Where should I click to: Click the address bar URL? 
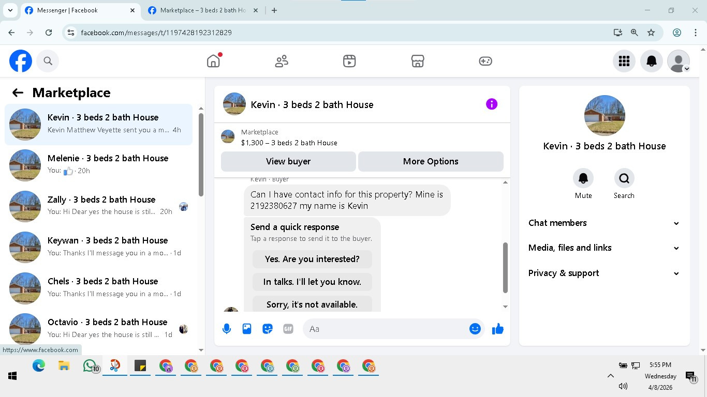156,33
